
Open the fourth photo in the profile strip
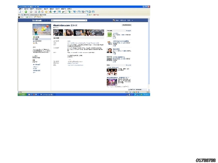[89, 33]
